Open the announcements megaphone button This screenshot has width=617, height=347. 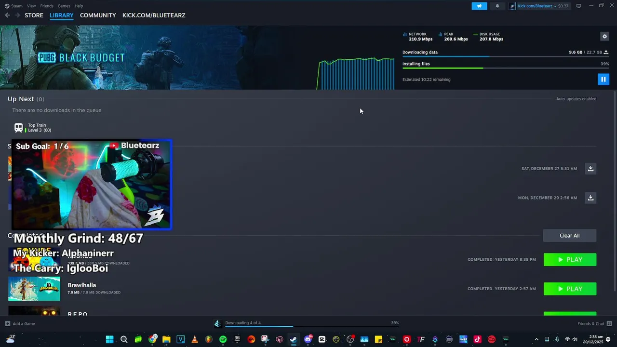(x=479, y=6)
